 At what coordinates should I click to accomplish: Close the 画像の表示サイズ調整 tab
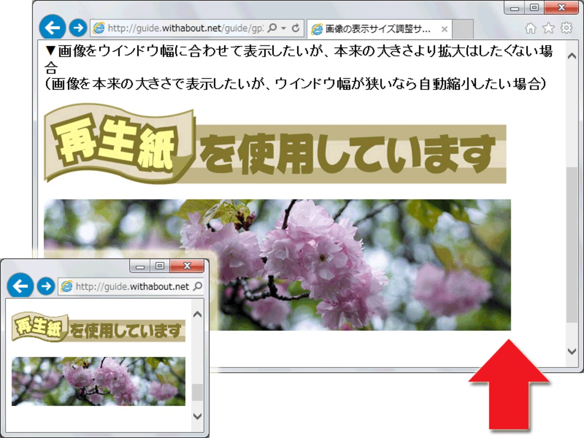click(x=444, y=29)
